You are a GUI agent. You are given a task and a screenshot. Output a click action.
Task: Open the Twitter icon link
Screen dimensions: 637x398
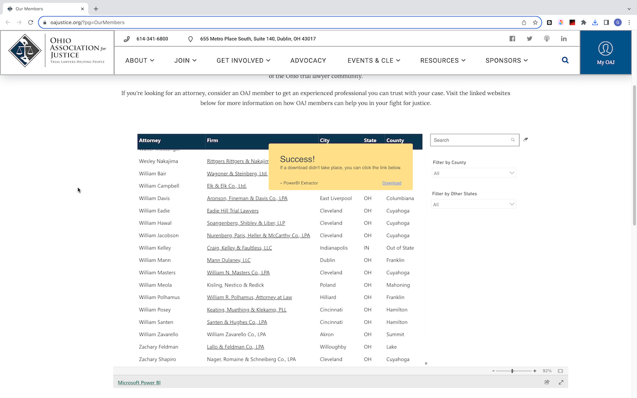tap(530, 39)
